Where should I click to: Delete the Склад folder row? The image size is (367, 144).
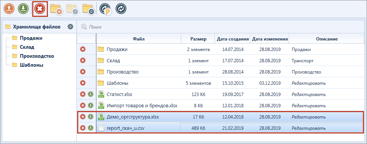coord(83,60)
